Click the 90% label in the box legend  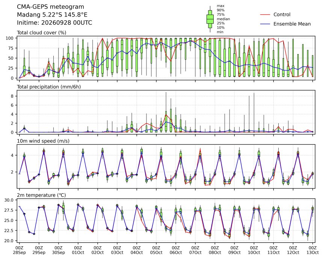point(220,10)
